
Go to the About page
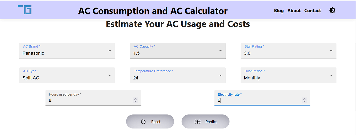tap(294, 11)
